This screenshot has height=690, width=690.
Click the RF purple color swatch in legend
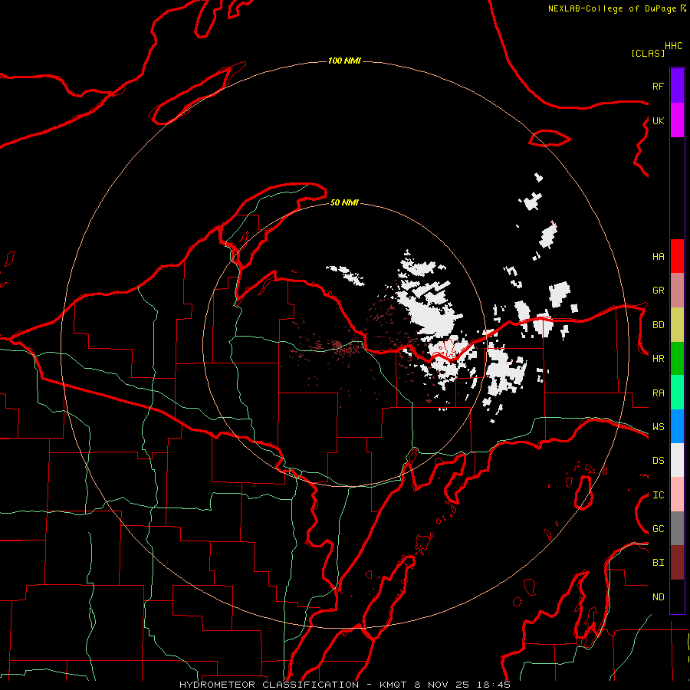677,86
